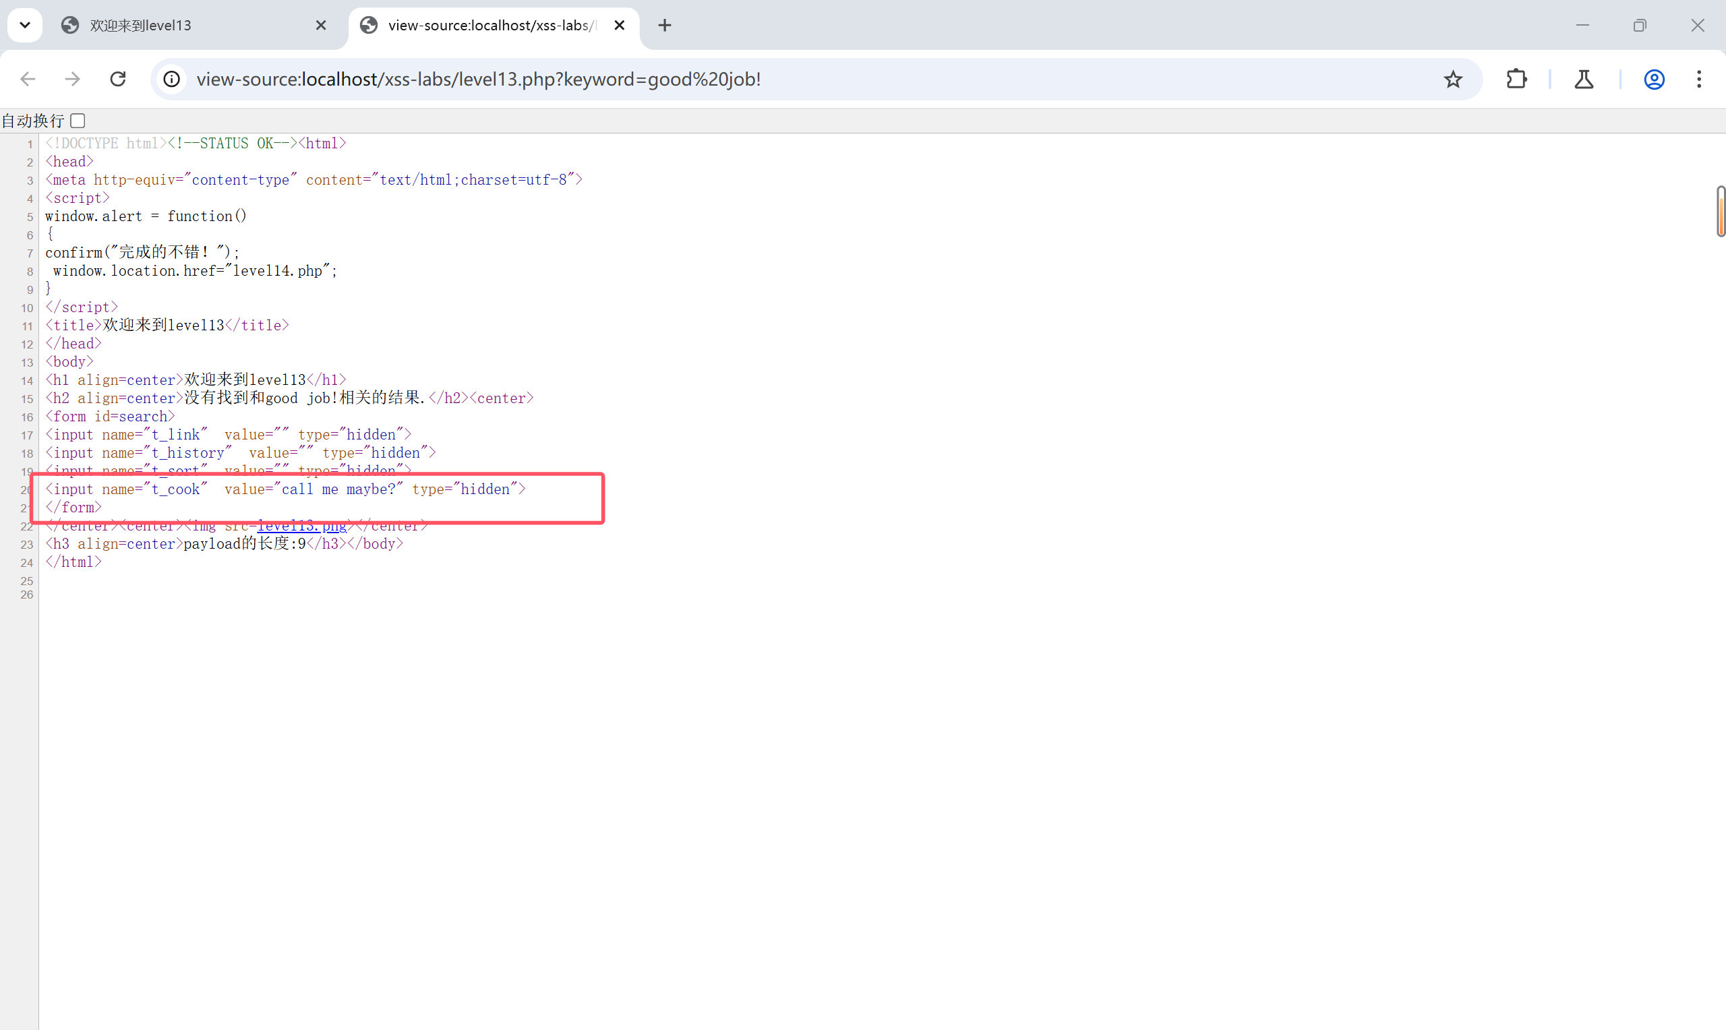Open a new tab with plus button

click(664, 26)
